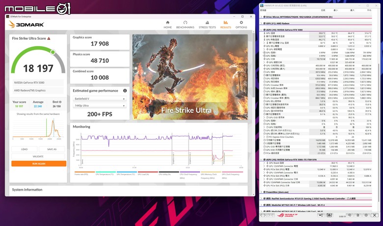This screenshot has height=226, width=383.
Task: Toggle the GPU Load (%) legend item
Action: coord(148,173)
